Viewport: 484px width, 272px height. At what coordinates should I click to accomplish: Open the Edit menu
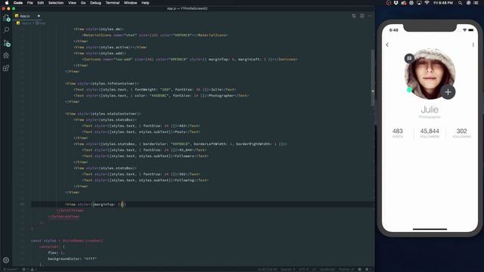click(x=40, y=3)
